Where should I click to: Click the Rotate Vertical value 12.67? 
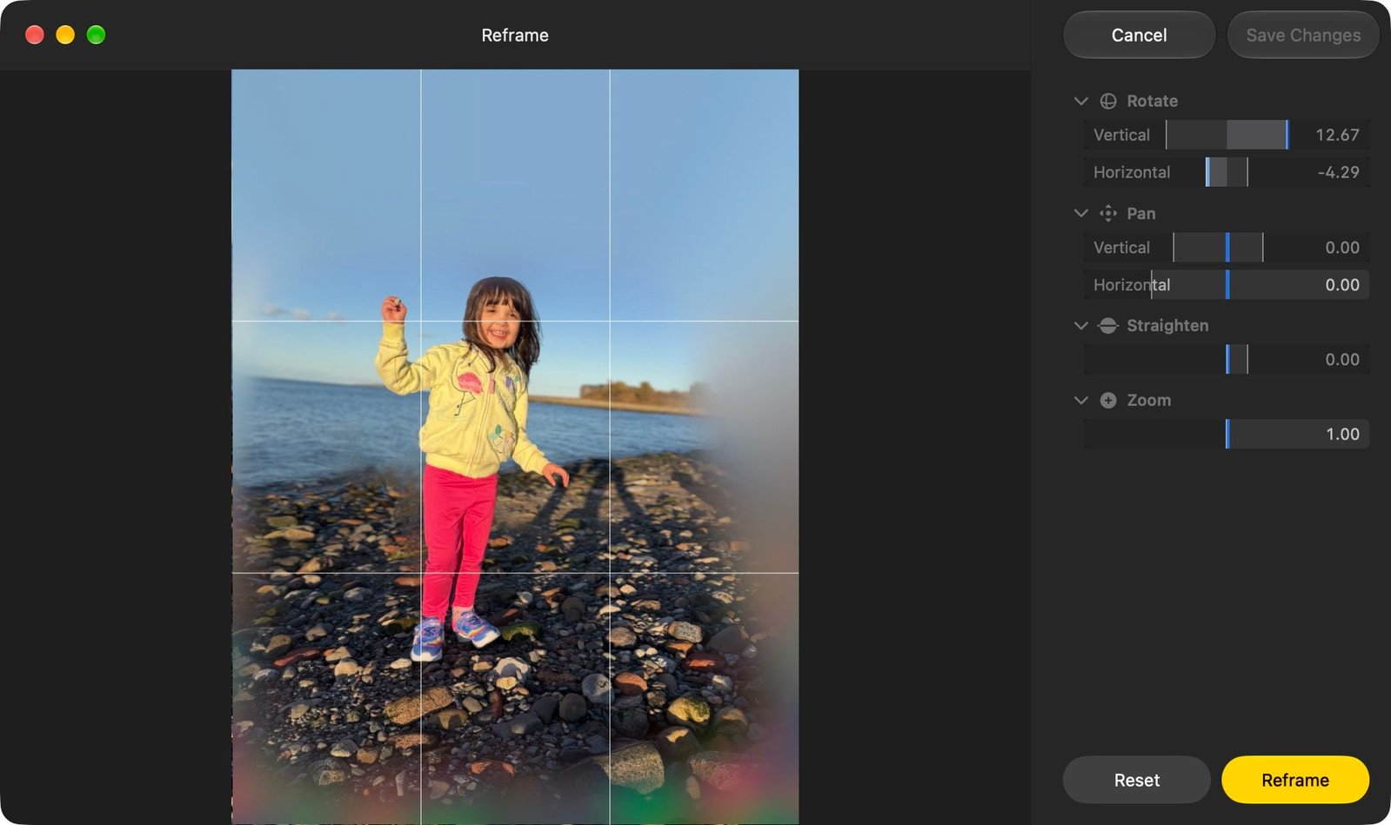tap(1337, 135)
